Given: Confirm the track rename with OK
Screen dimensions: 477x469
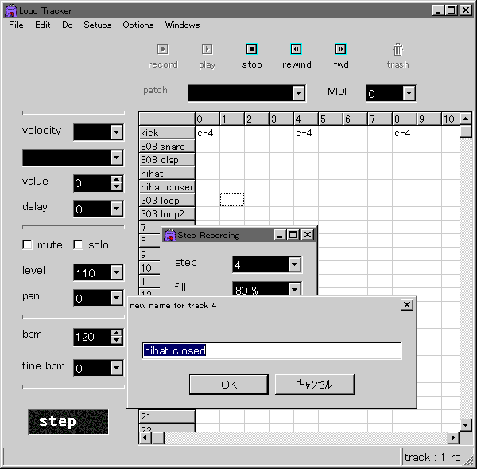Looking at the screenshot, I should (229, 385).
